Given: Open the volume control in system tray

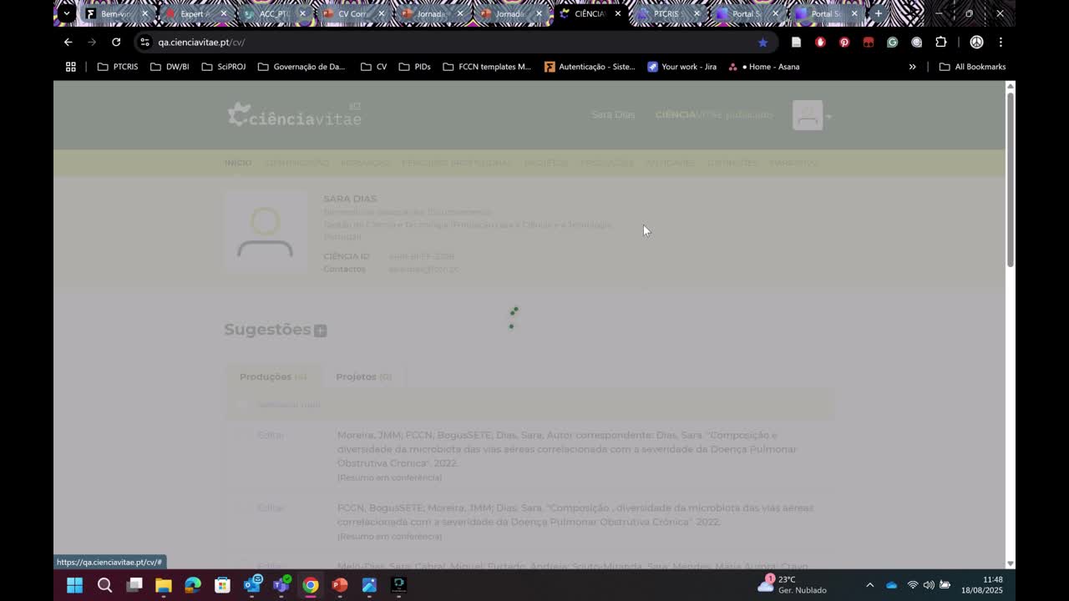Looking at the screenshot, I should [x=929, y=585].
